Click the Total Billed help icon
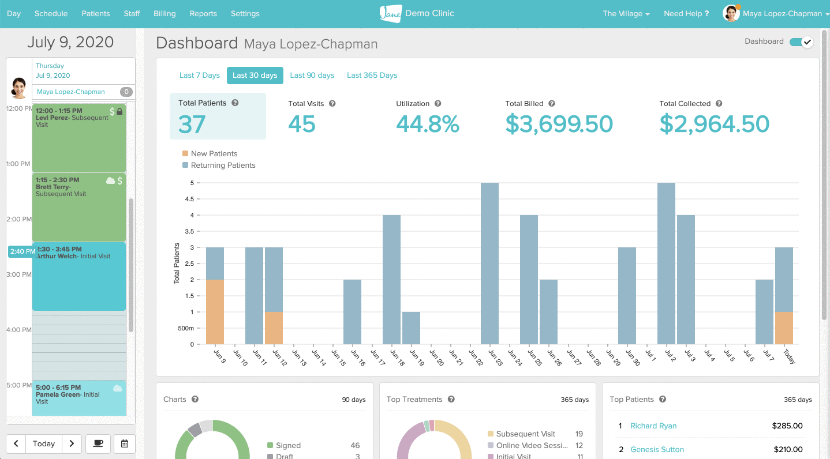 552,104
